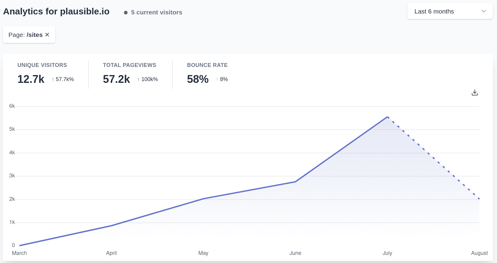Viewport: 497px width, 263px height.
Task: Click the July peak data point
Action: (x=387, y=117)
